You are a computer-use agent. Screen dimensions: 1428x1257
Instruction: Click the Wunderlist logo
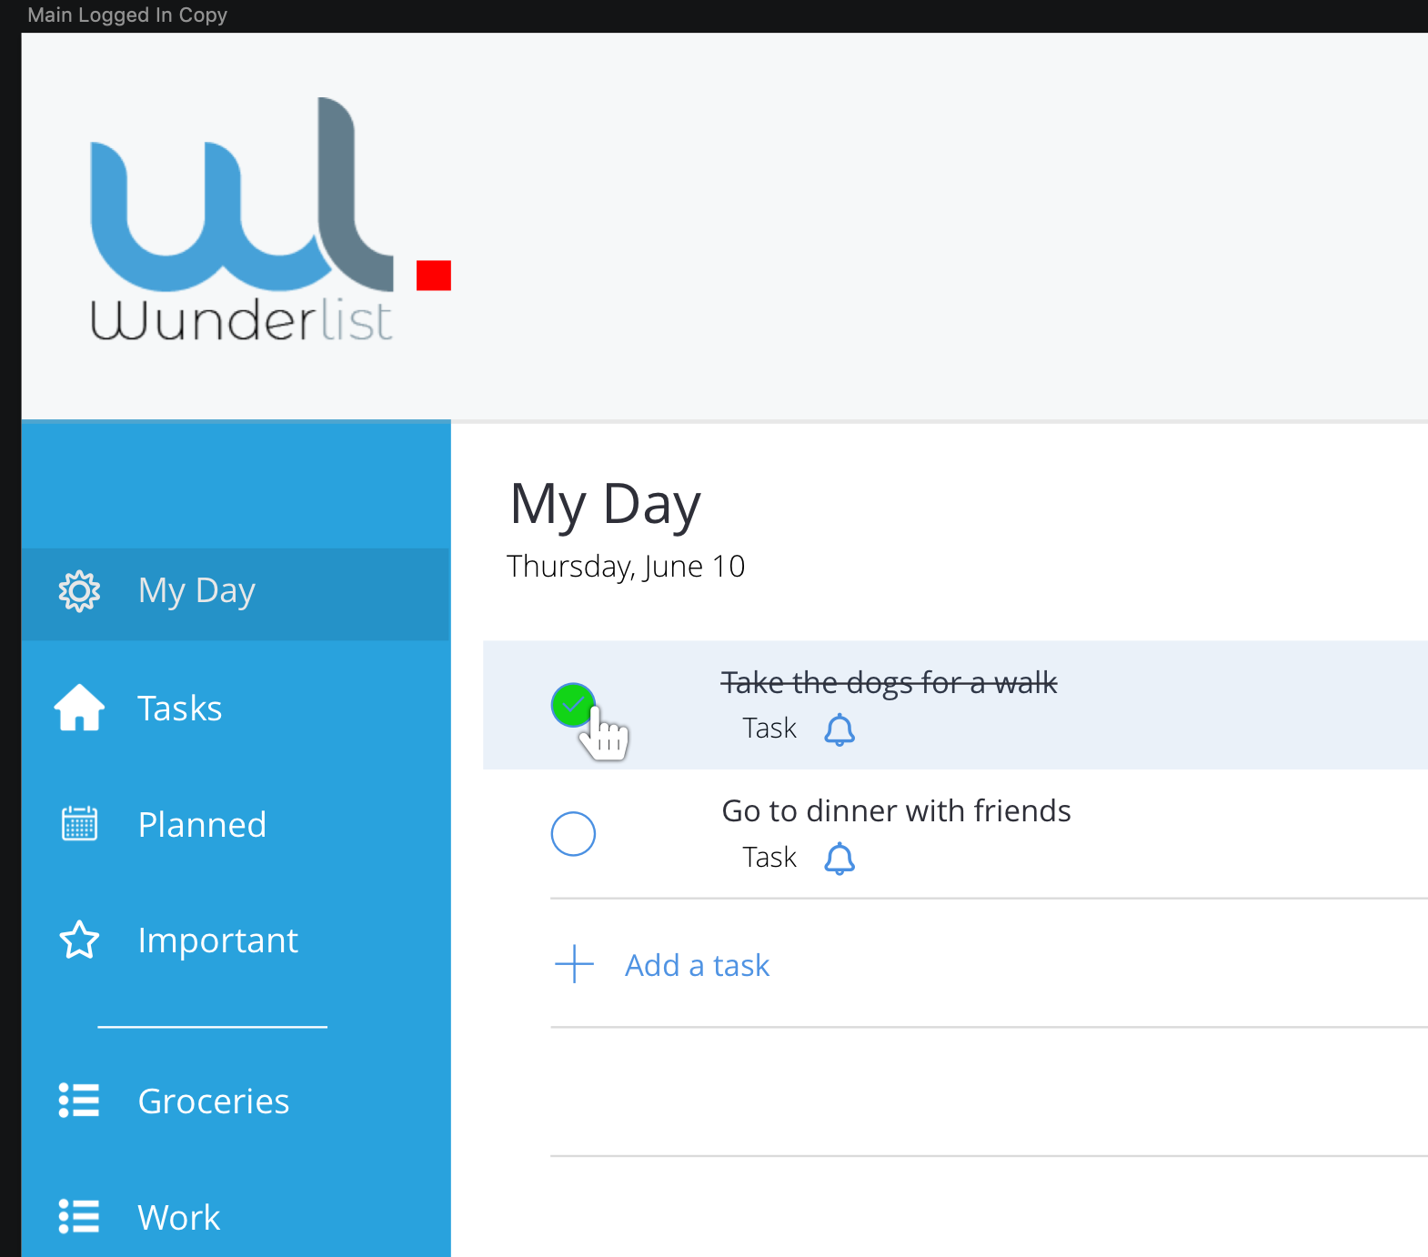(242, 219)
